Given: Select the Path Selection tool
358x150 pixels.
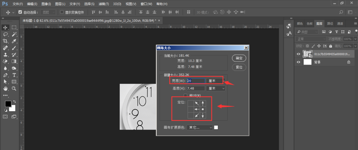Looking at the screenshot, I should coord(5,82).
